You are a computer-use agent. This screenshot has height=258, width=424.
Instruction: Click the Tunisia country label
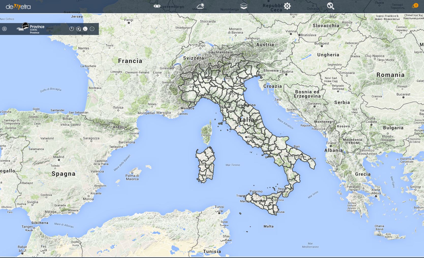tap(212, 251)
